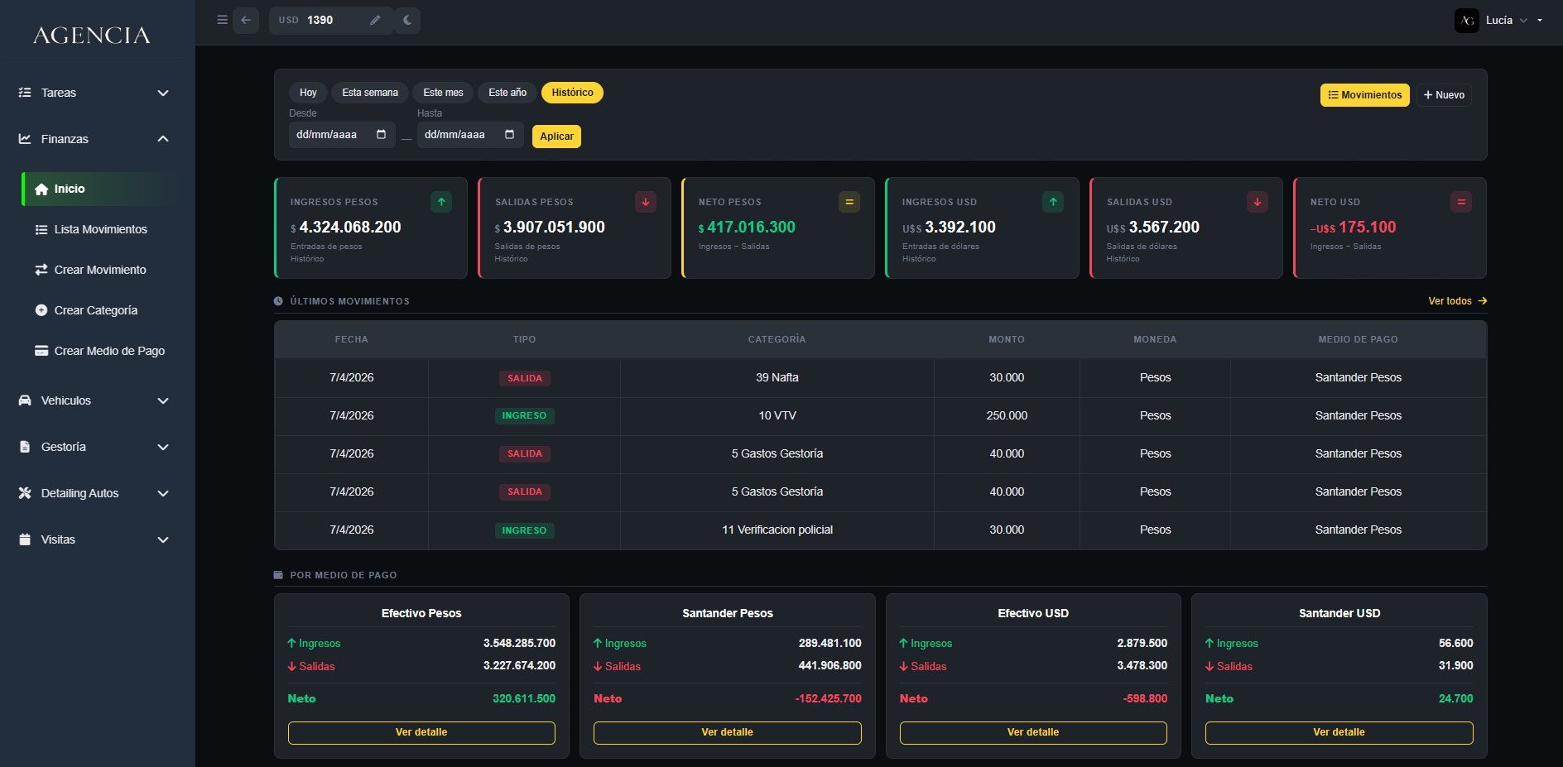Screen dimensions: 1563x767
Task: Edit USD rate with pencil icon
Action: pos(375,21)
